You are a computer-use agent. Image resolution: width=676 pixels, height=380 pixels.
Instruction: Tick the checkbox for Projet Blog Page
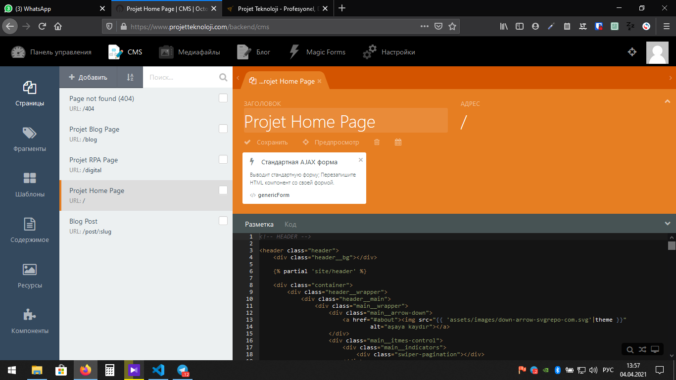[223, 129]
